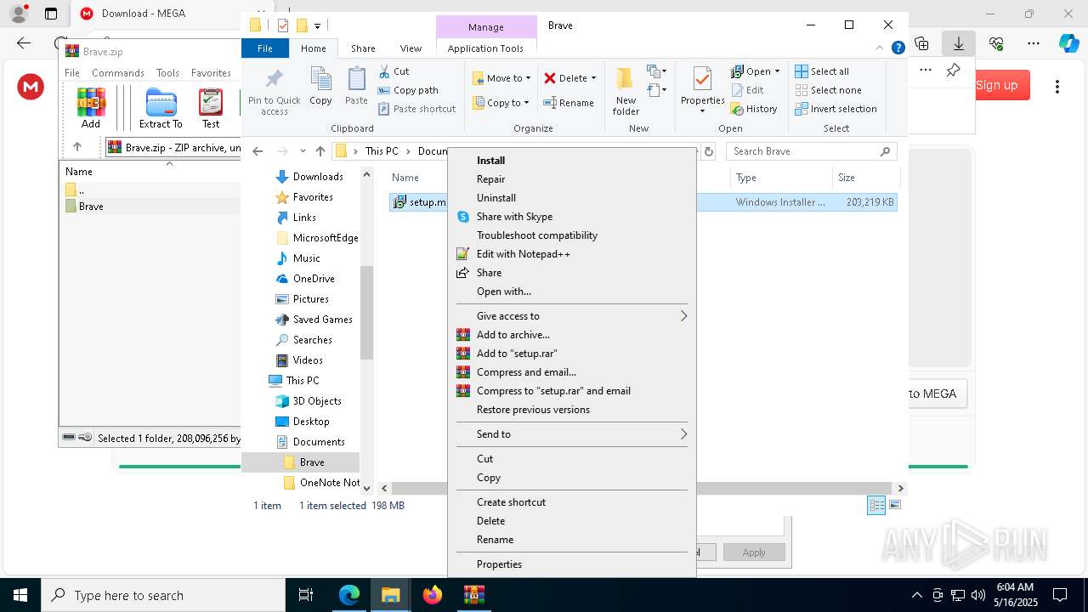Click the Cut scissors icon in ribbon
1088x612 pixels.
[x=384, y=71]
